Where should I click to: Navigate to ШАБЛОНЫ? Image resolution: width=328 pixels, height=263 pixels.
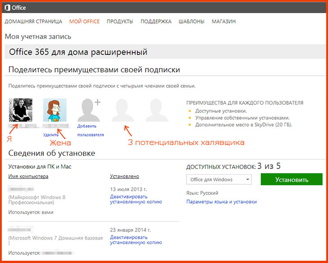pyautogui.click(x=191, y=22)
